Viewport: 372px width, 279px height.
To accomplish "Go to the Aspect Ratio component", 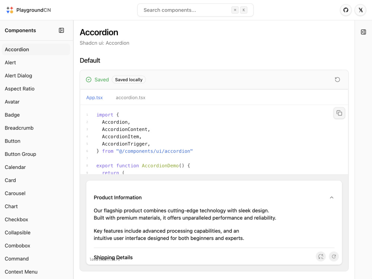I will tap(36, 89).
